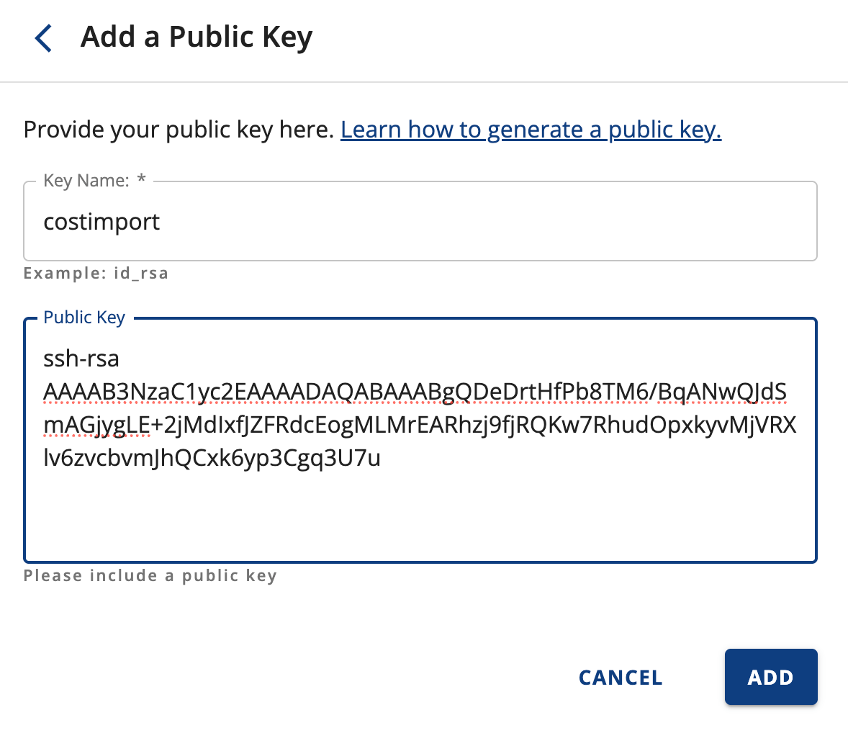
Task: Click the underlined 'mAGjygLE' key segment
Action: click(96, 425)
